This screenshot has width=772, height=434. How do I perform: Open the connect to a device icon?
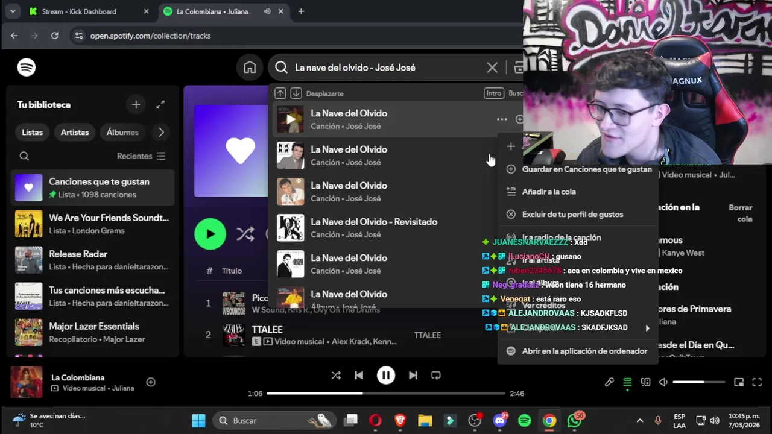645,382
